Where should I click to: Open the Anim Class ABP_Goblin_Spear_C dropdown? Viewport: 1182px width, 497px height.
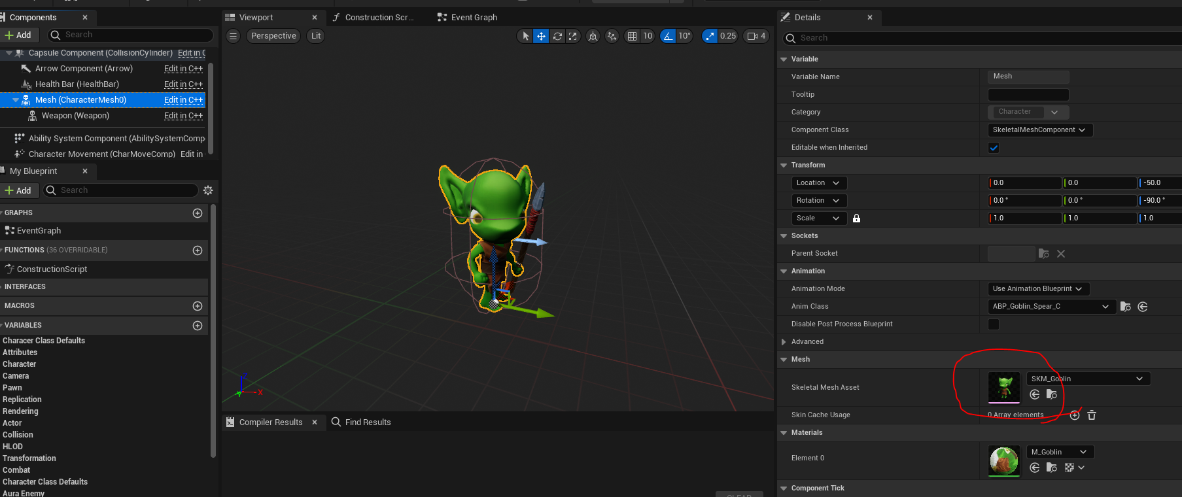(1051, 307)
